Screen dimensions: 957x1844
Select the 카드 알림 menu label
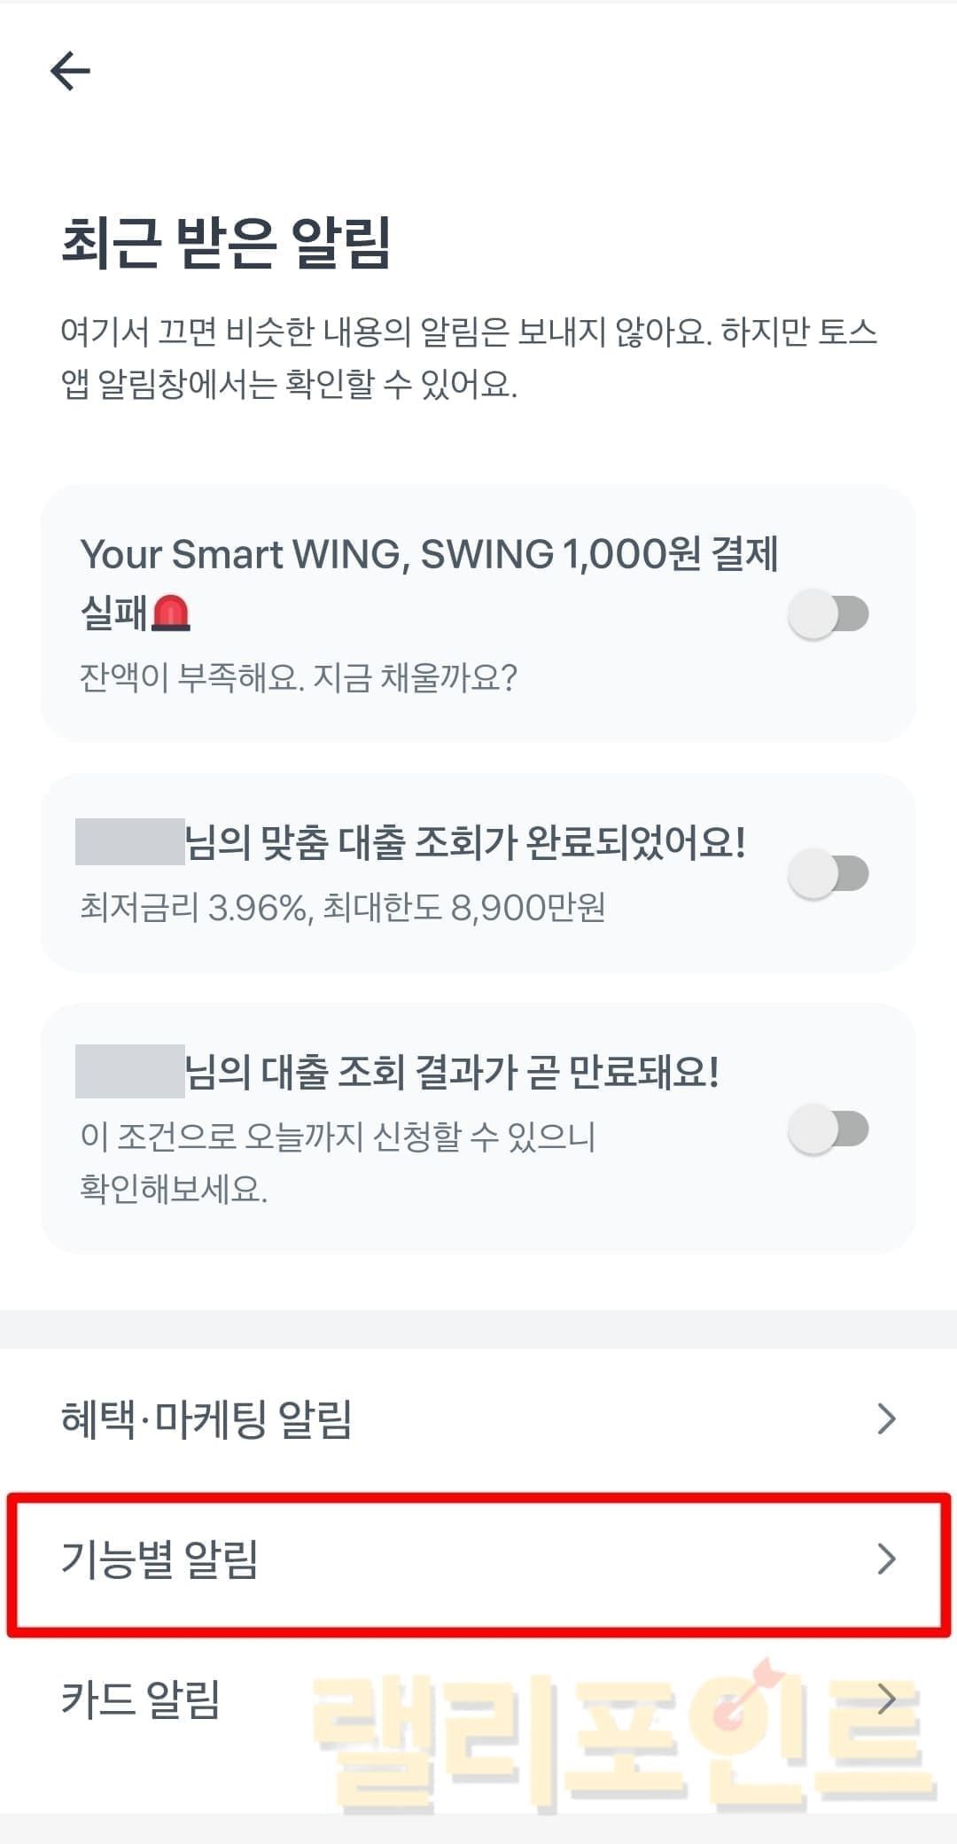click(140, 1699)
